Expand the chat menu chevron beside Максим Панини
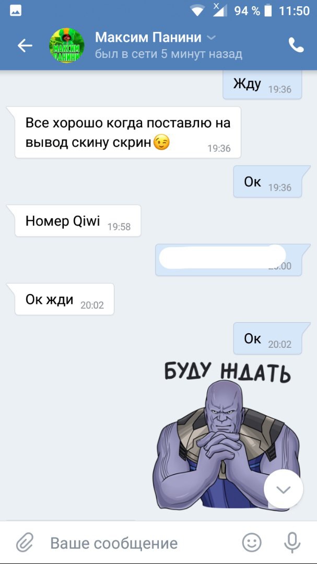The width and height of the screenshot is (317, 564). click(212, 38)
